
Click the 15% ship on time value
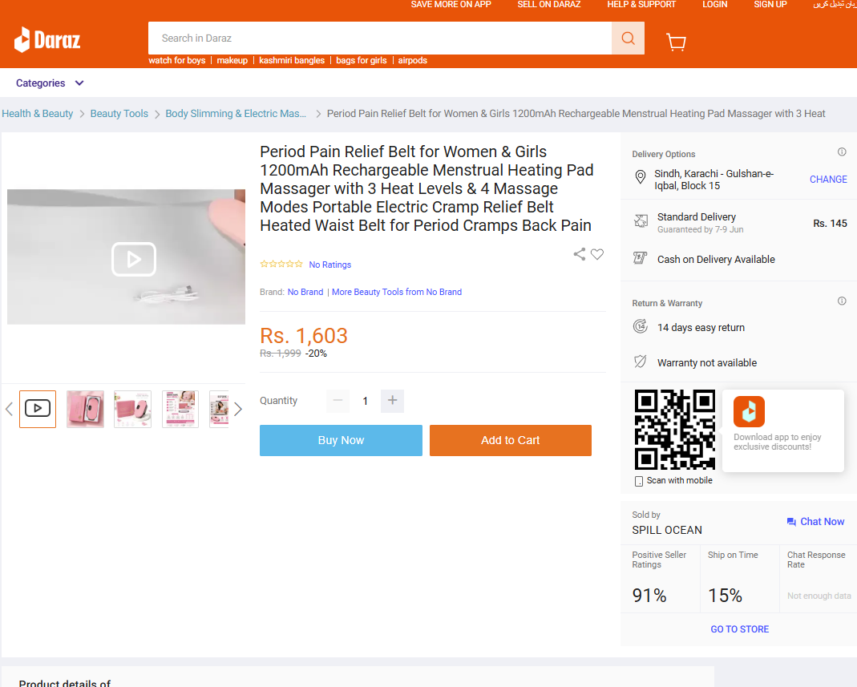(x=726, y=595)
